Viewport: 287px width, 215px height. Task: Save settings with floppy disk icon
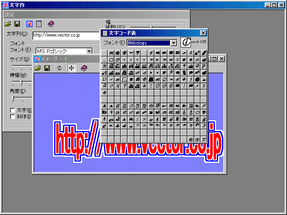point(17,24)
